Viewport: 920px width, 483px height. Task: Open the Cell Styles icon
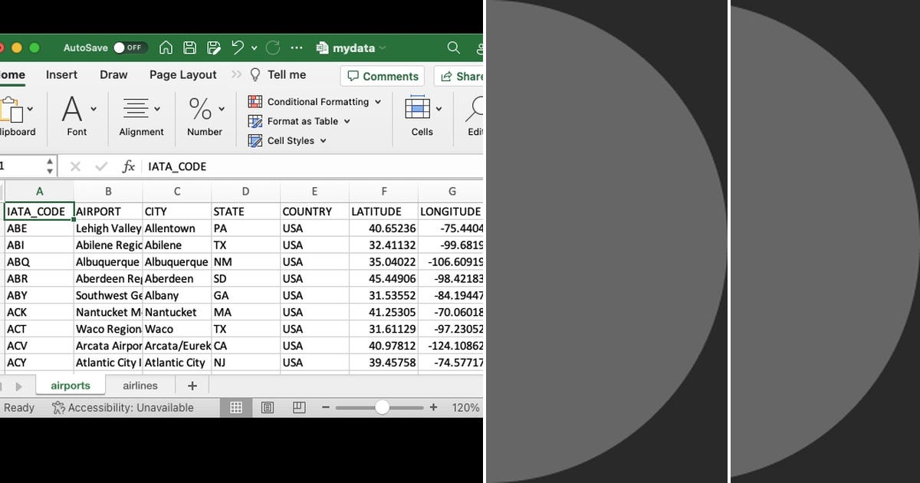click(x=254, y=140)
